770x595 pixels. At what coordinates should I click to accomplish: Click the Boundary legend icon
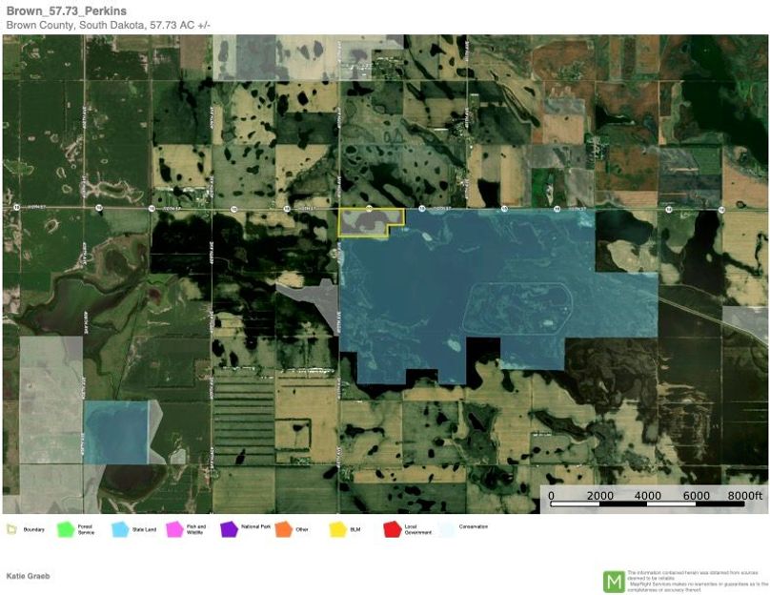[12, 528]
